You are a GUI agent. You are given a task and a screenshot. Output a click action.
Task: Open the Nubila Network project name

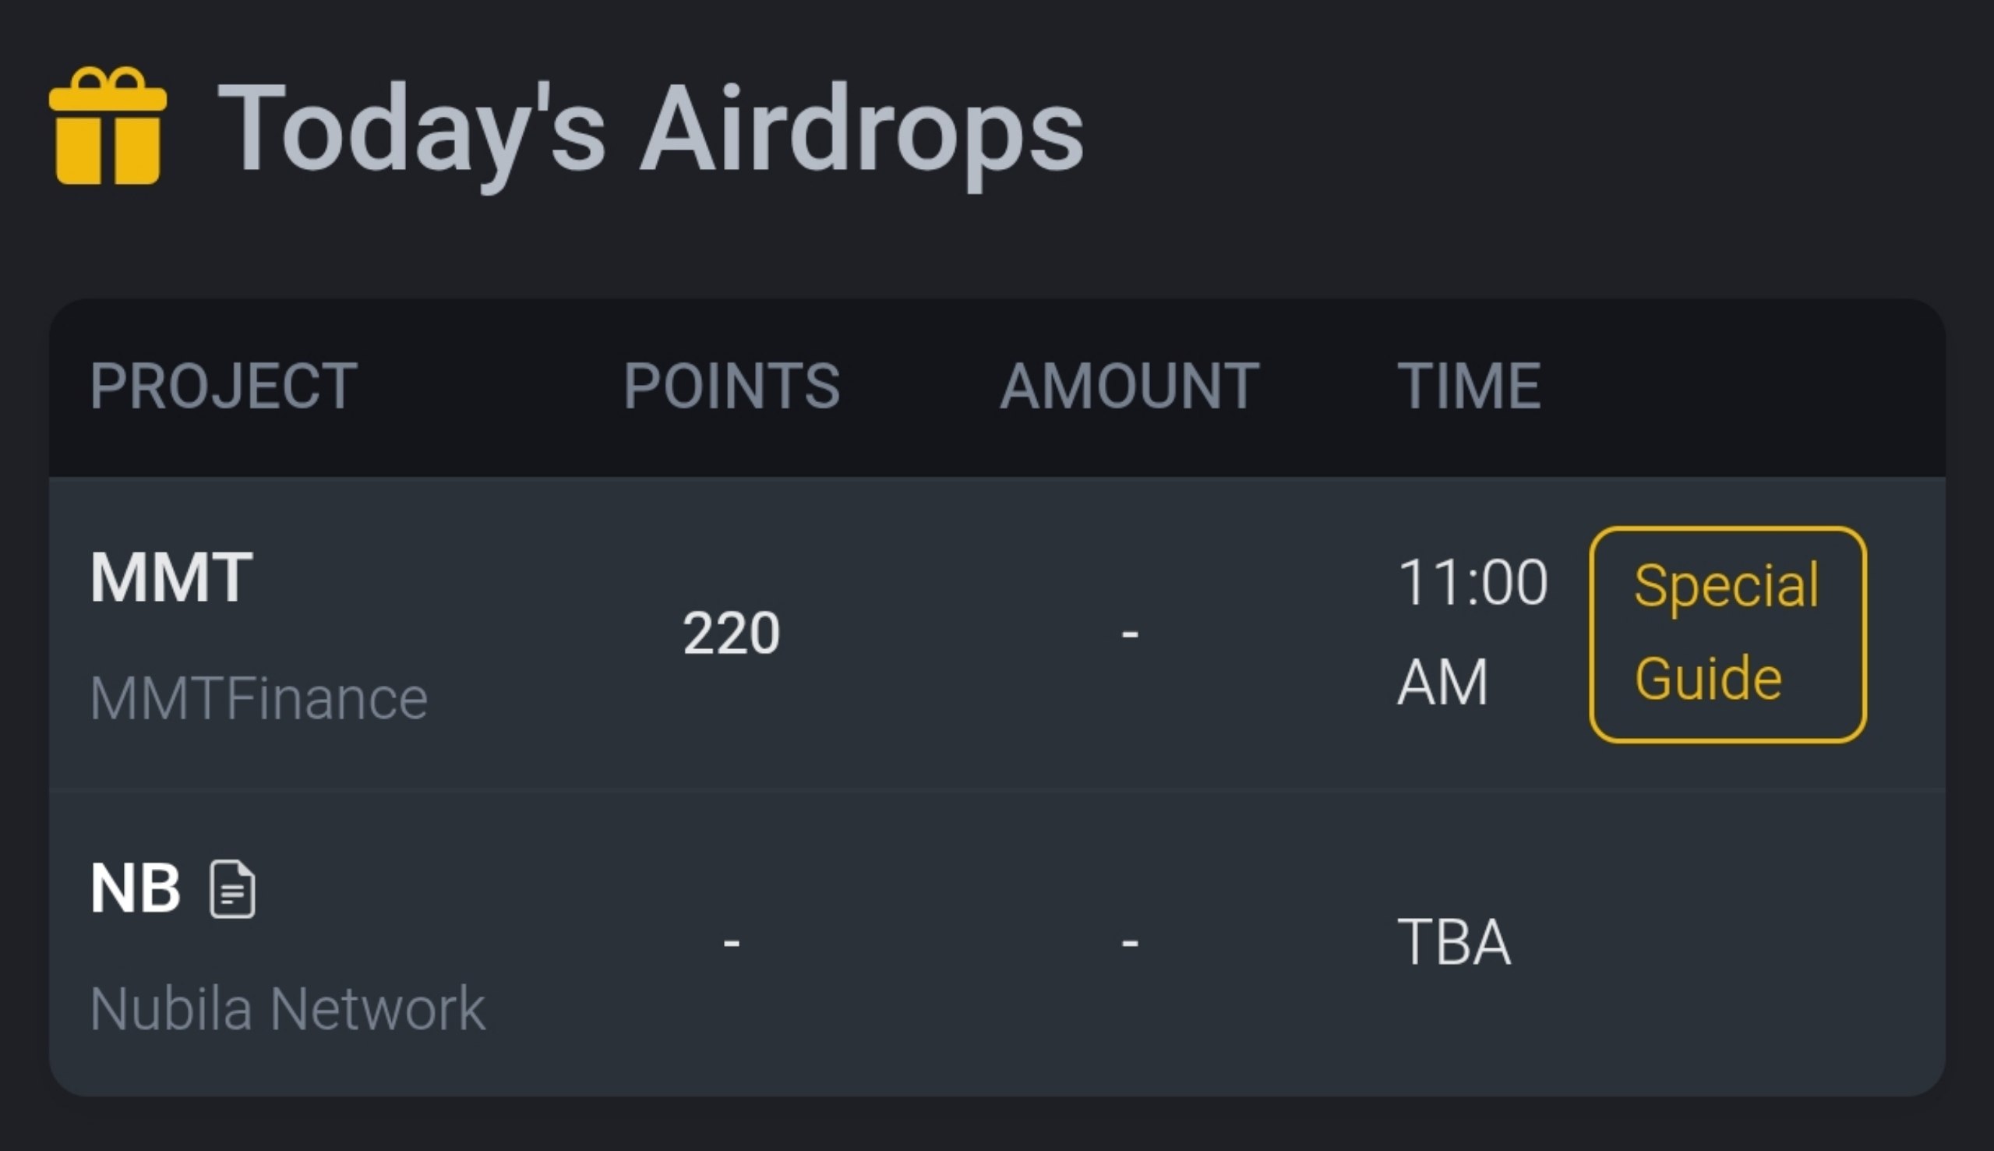288,1009
